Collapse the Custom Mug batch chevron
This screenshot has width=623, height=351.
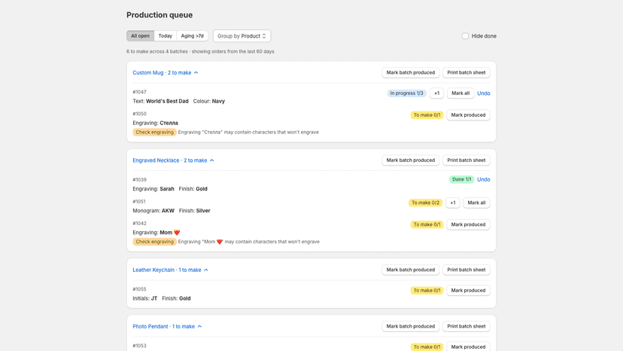196,73
